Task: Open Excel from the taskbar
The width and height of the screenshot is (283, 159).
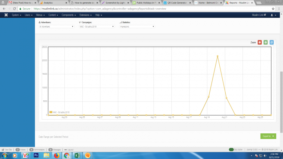Action: pos(77,155)
